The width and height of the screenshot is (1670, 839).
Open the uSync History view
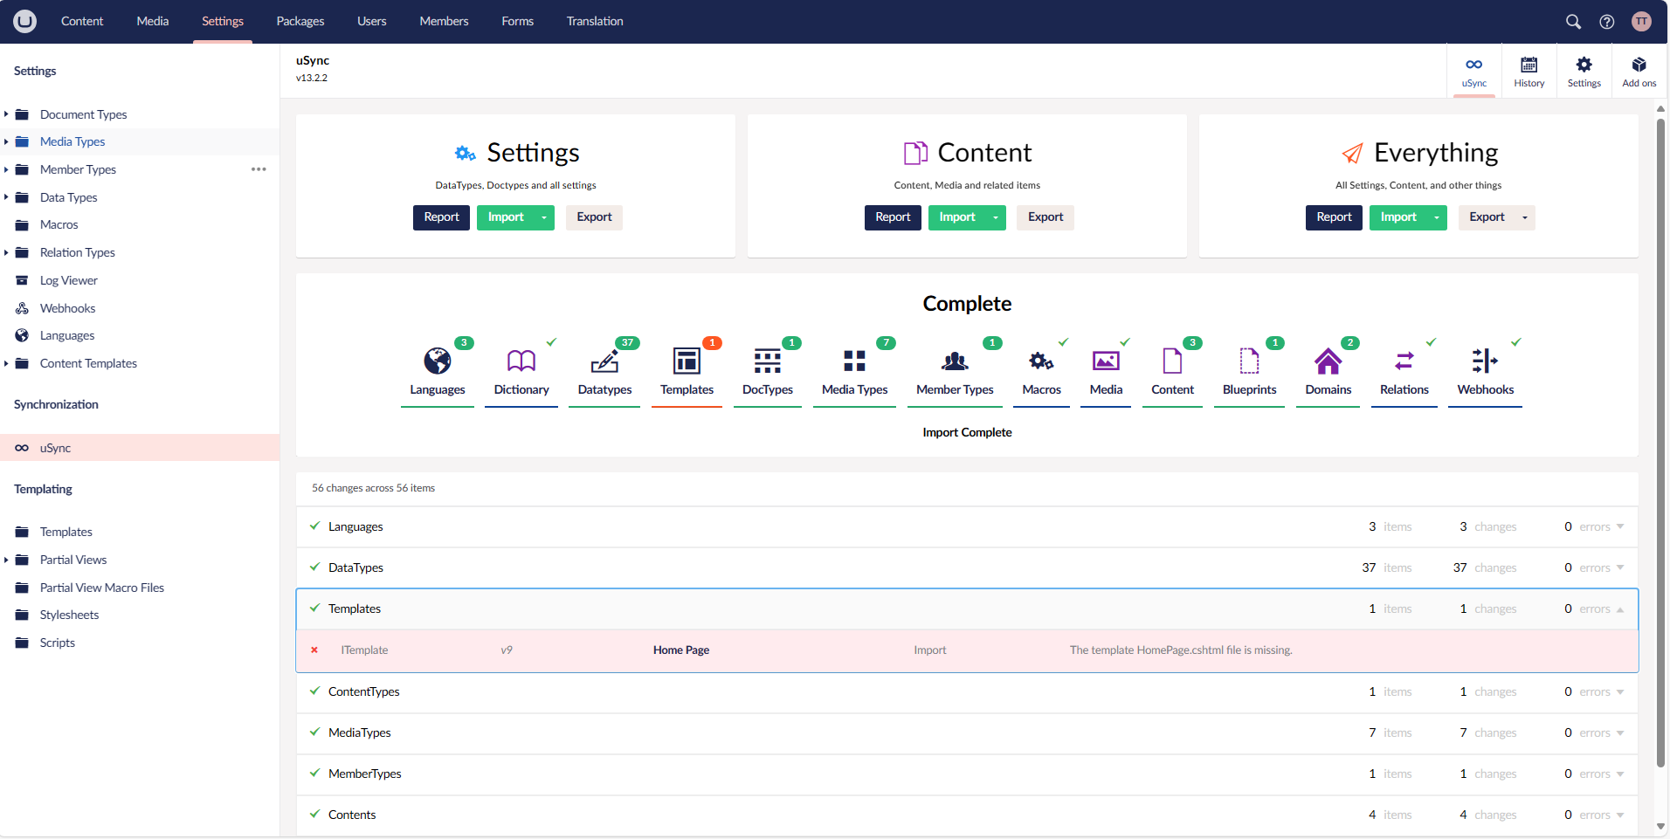pos(1529,71)
